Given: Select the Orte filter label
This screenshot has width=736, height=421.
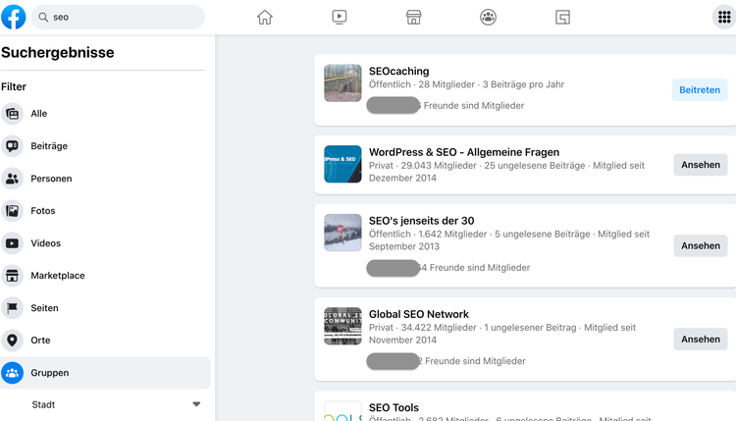Looking at the screenshot, I should [x=40, y=341].
